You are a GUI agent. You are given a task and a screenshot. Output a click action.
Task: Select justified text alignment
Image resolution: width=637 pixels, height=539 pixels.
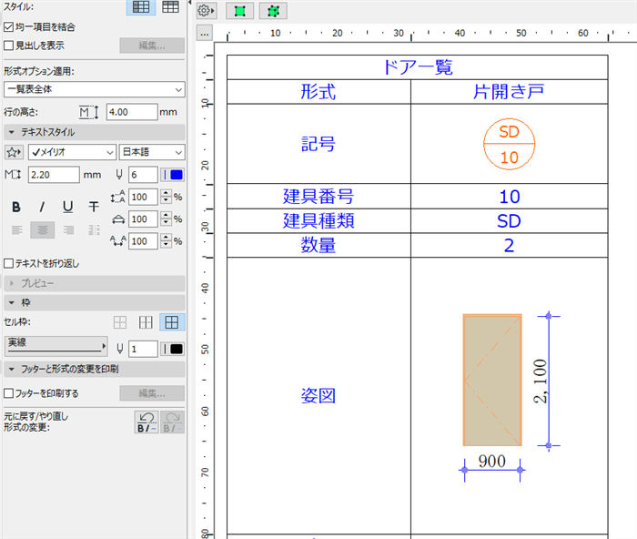pos(94,230)
